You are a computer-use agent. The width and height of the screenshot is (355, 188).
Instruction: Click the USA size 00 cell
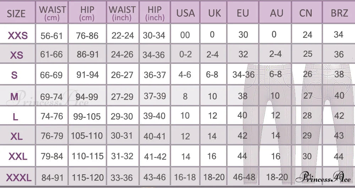coord(185,35)
